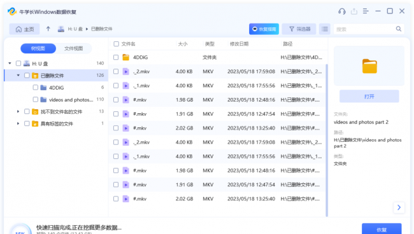Click the H: U盘 drive icon in breadcrumb
The image size is (414, 234).
tap(61, 29)
